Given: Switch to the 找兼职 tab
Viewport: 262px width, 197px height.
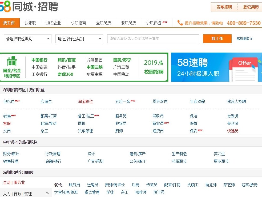Looking at the screenshot, I should click(30, 23).
